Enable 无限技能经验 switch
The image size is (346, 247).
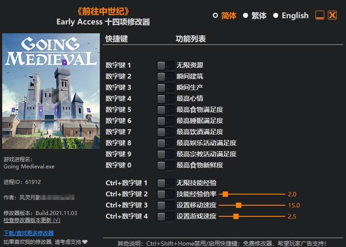[165, 183]
